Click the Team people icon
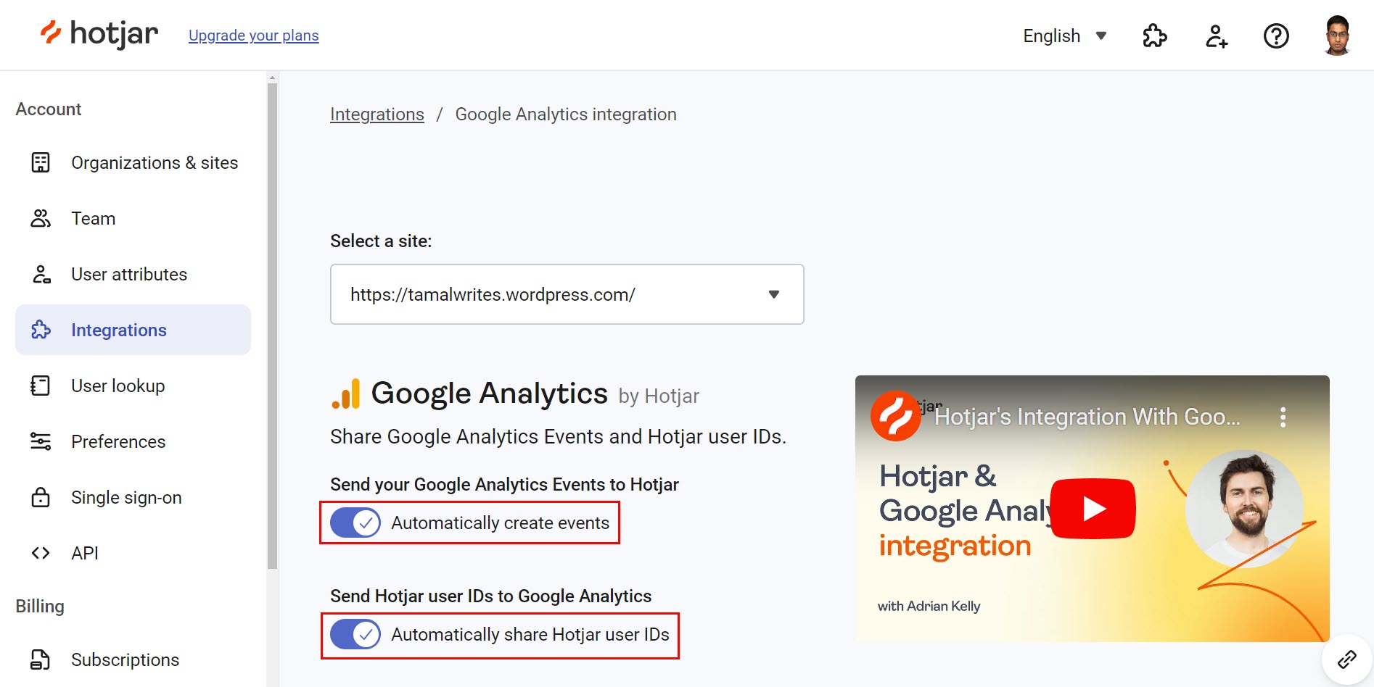This screenshot has height=687, width=1374. point(41,218)
